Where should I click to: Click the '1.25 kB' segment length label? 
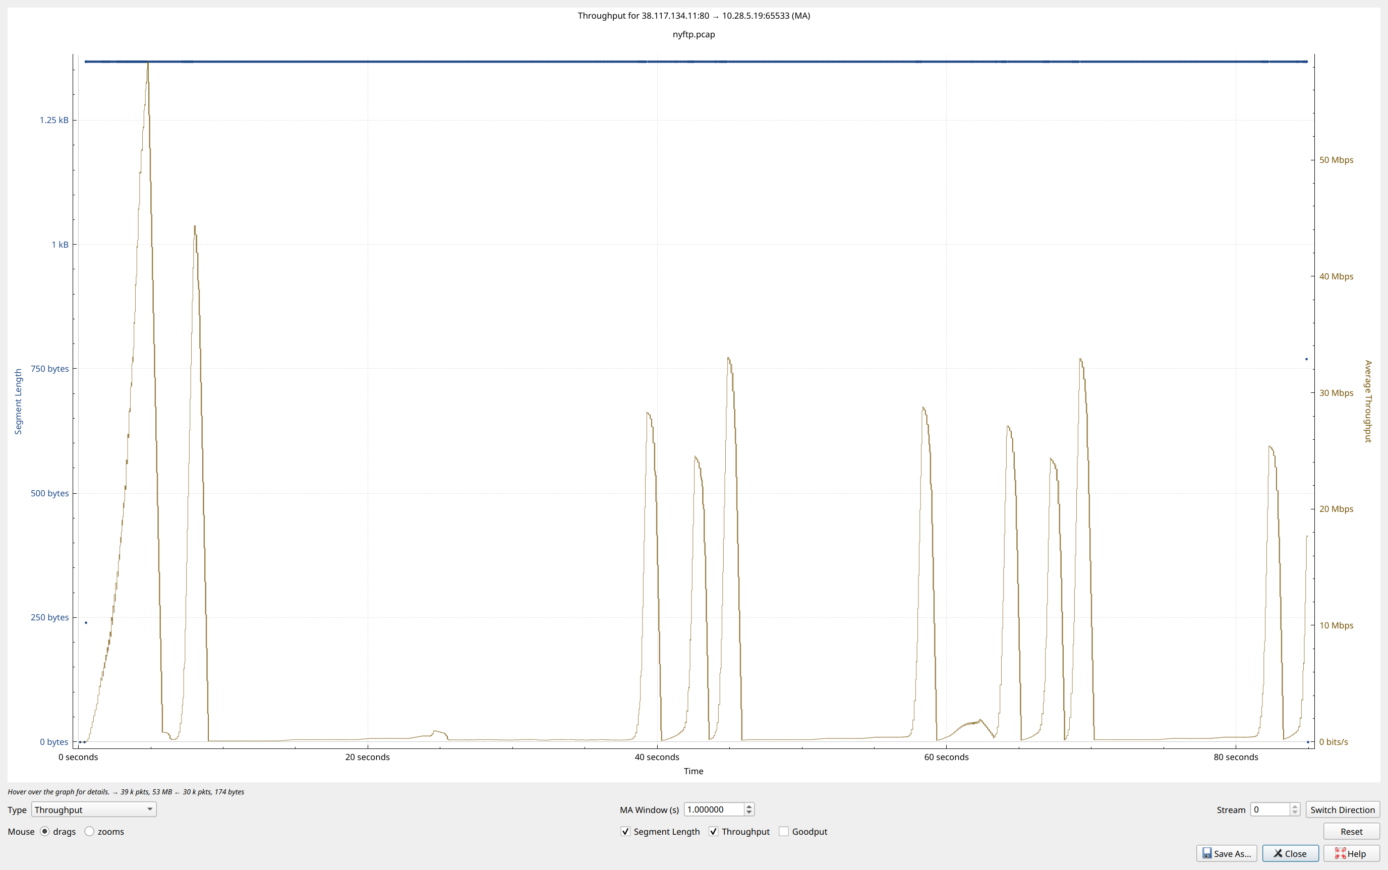click(x=53, y=120)
